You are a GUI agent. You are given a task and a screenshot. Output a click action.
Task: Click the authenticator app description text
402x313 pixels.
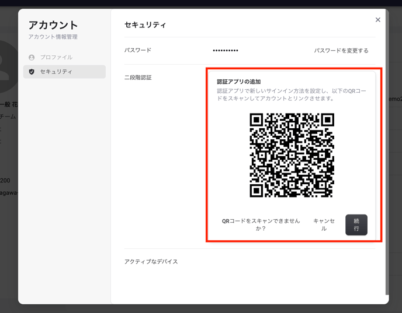(x=292, y=94)
